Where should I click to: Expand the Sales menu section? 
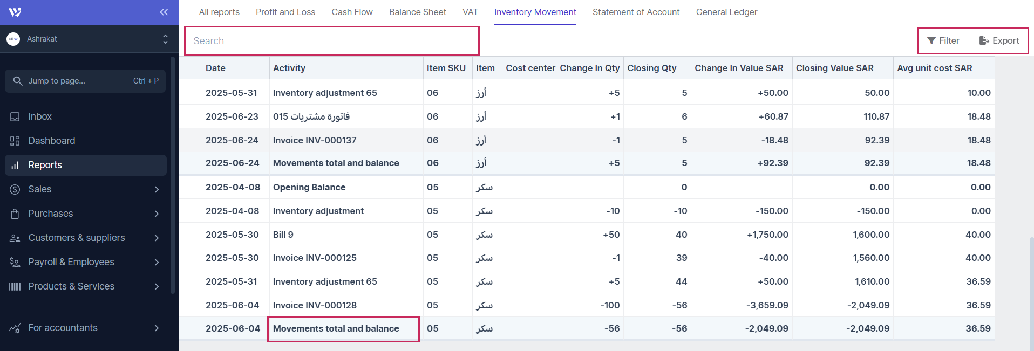coord(156,189)
